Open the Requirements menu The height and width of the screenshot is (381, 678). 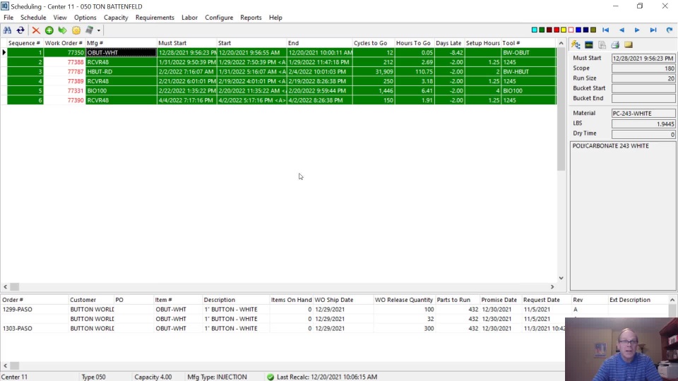pyautogui.click(x=155, y=18)
